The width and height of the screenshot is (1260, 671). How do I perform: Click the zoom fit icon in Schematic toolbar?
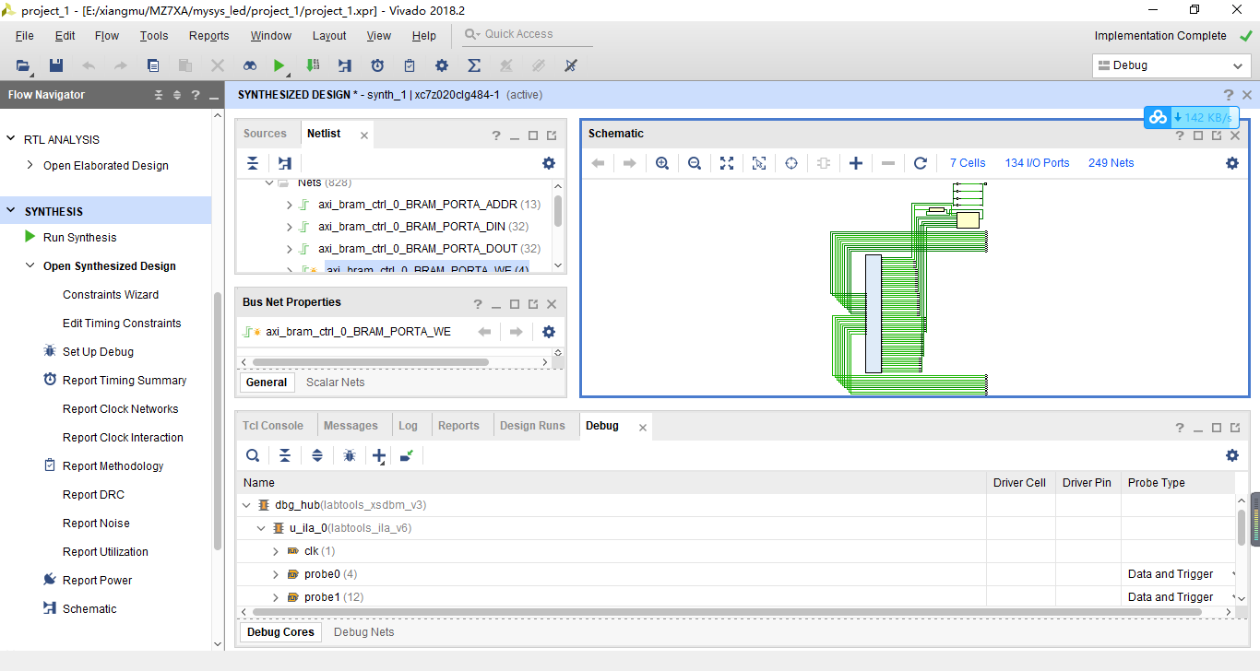[727, 162]
